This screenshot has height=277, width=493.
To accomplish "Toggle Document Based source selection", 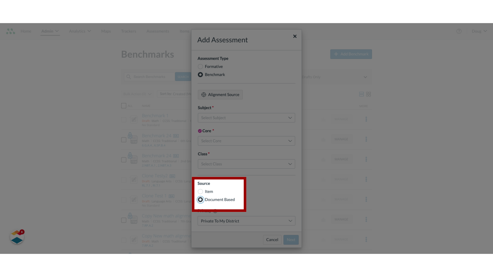I will 201,200.
